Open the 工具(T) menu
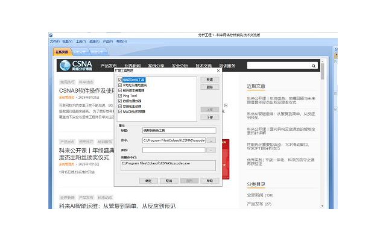Image resolution: width=386 pixels, height=241 pixels. (81, 42)
